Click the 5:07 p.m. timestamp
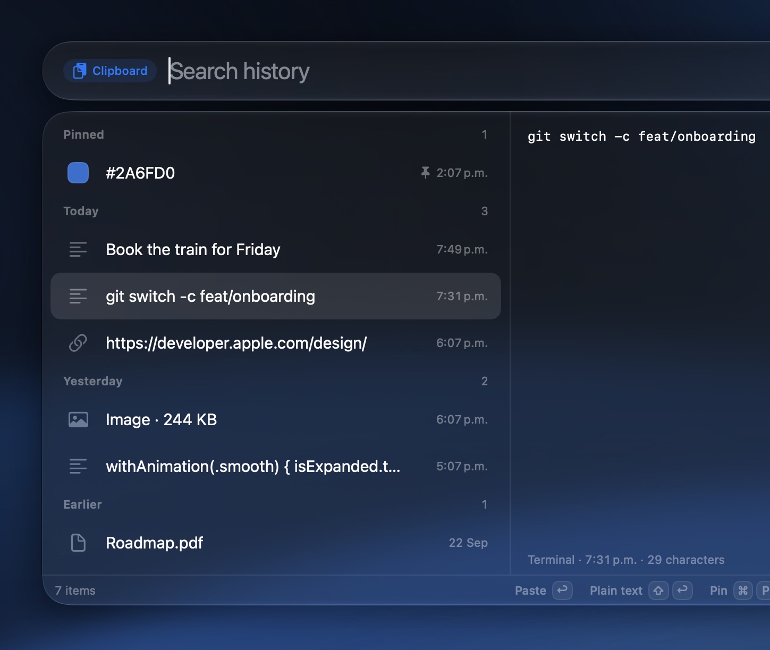This screenshot has height=650, width=770. (x=462, y=466)
